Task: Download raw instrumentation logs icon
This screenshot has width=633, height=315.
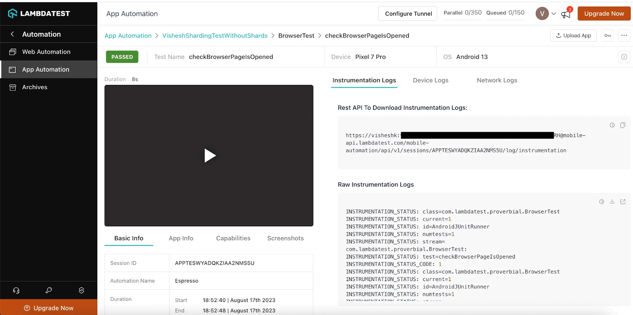Action: coord(612,202)
